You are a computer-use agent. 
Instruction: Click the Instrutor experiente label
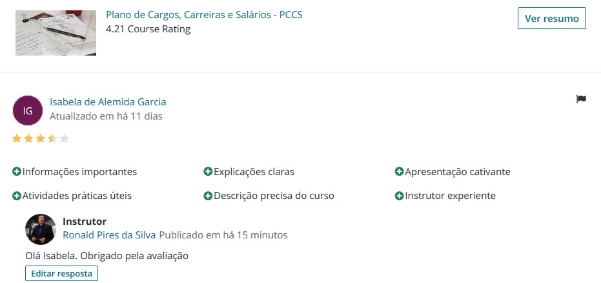[x=450, y=196]
